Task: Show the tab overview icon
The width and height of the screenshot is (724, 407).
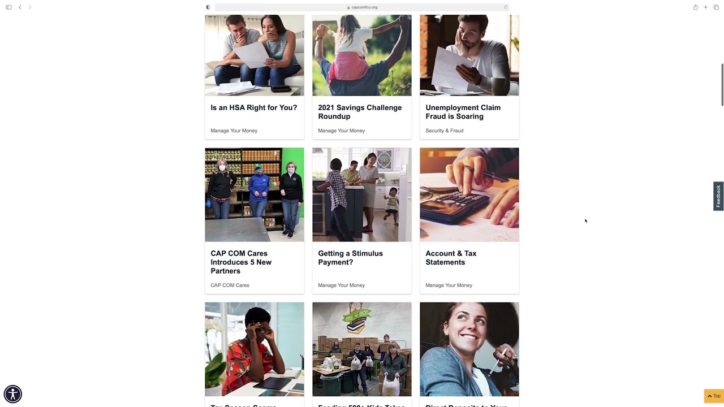Action: click(x=716, y=7)
